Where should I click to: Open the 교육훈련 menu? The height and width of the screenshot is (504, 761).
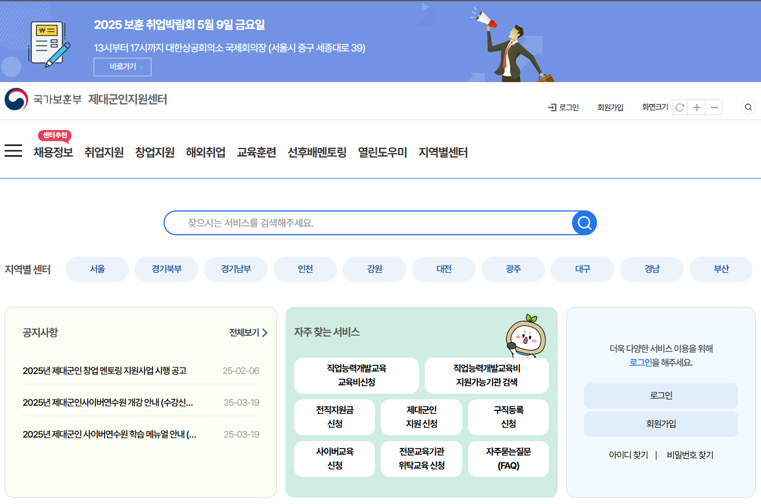click(x=257, y=151)
